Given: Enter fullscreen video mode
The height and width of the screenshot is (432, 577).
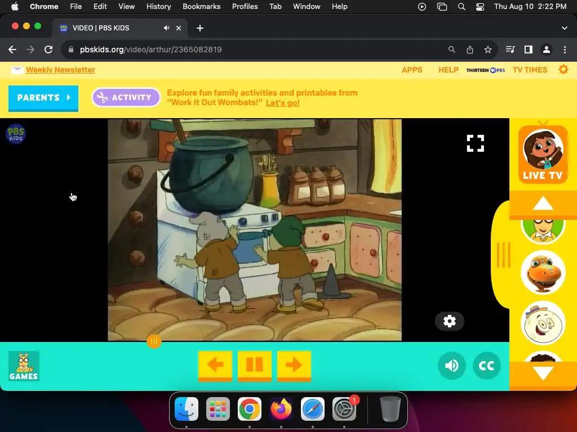Looking at the screenshot, I should [475, 143].
